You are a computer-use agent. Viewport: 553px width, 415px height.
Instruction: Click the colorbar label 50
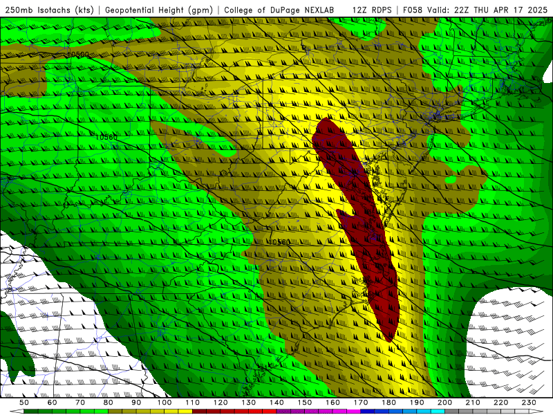(x=24, y=403)
